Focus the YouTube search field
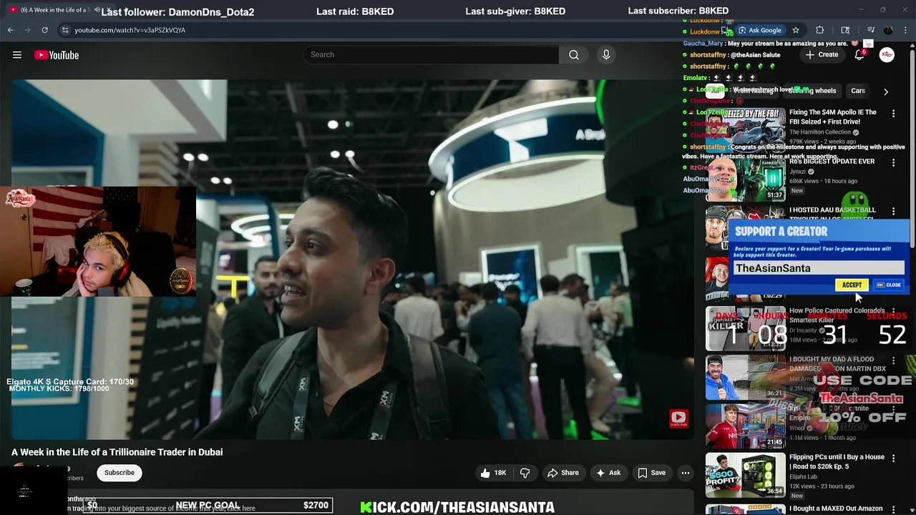This screenshot has height=515, width=916. pyautogui.click(x=431, y=55)
